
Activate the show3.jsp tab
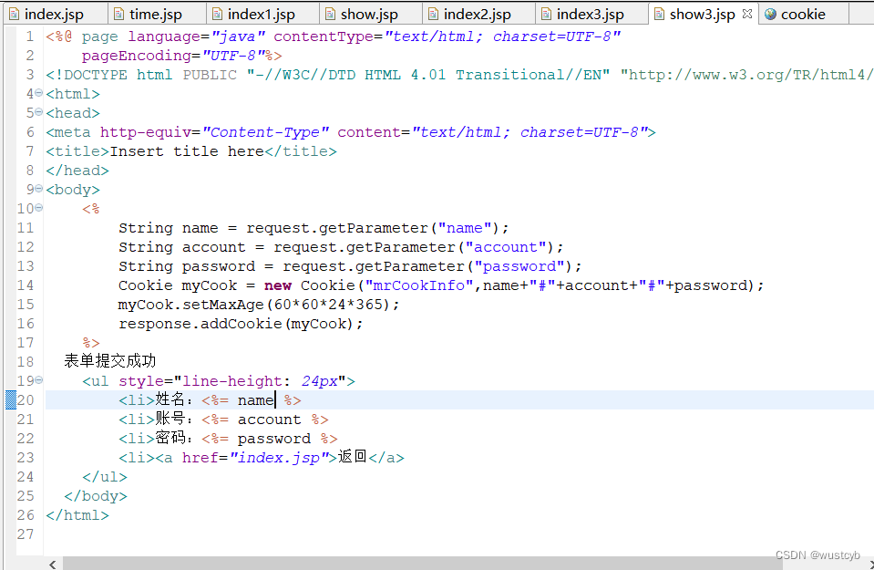point(703,14)
